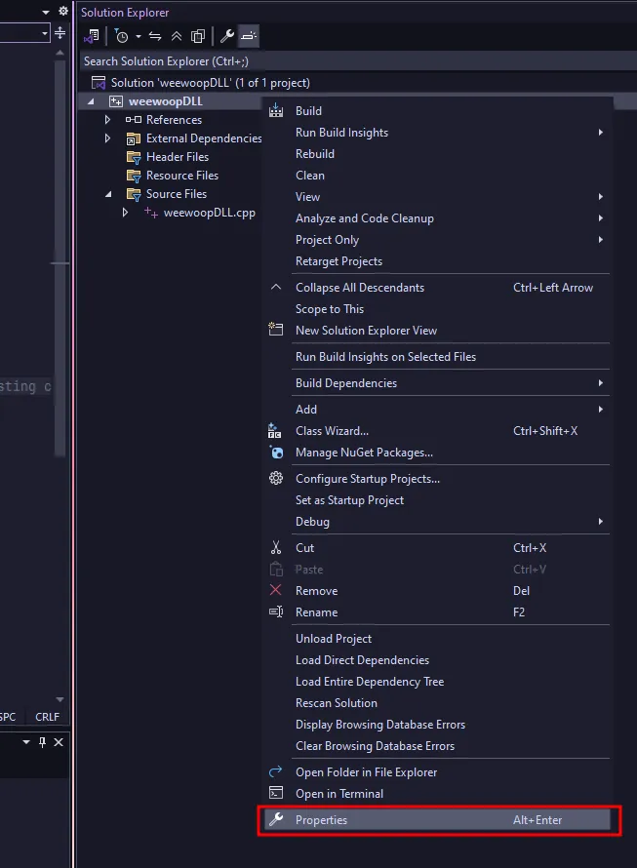Click Properties at the bottom of the menu
This screenshot has height=868, width=637.
click(322, 819)
